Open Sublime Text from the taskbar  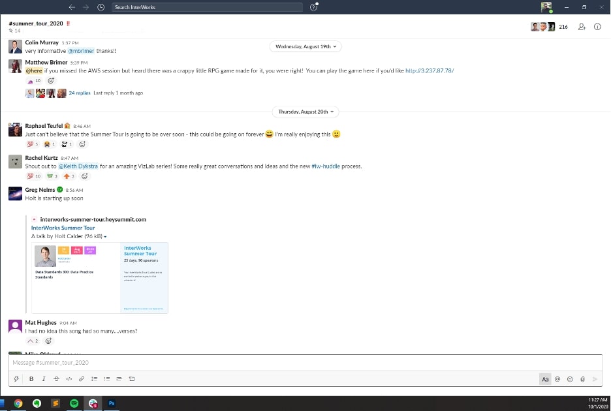point(55,404)
